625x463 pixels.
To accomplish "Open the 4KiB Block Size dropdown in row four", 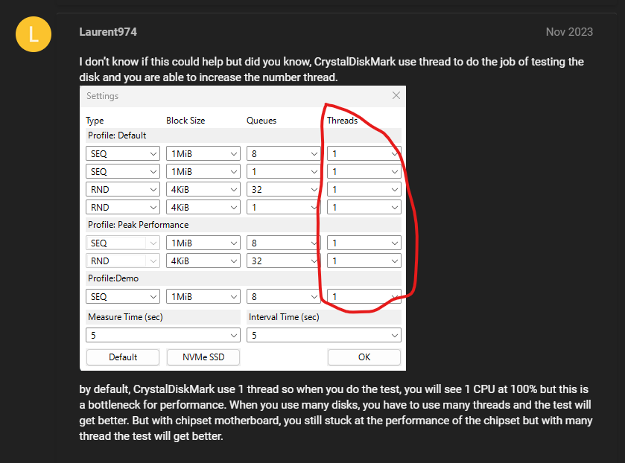I will point(203,207).
